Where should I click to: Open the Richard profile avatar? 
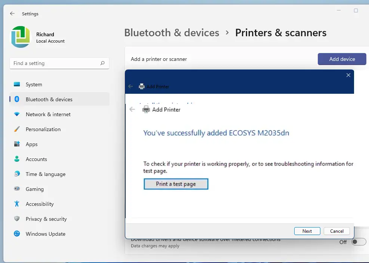[21, 37]
